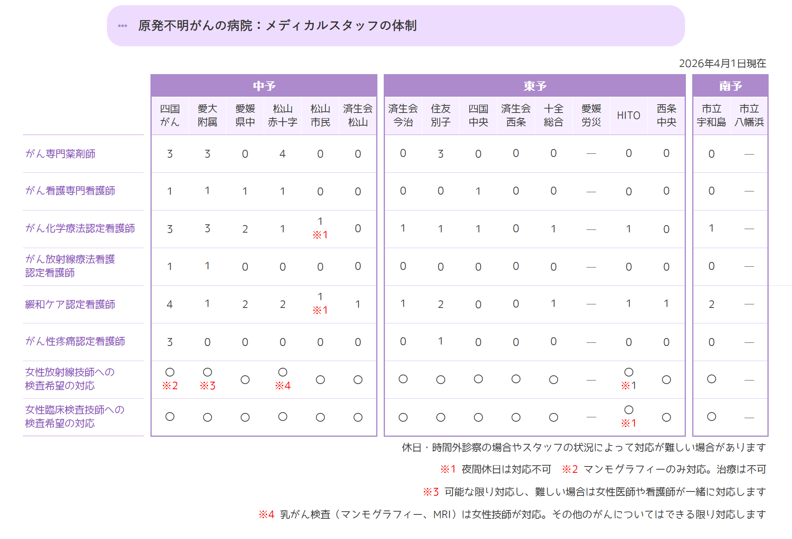Click the 松山市民 column header
This screenshot has height=539, width=792.
click(320, 115)
